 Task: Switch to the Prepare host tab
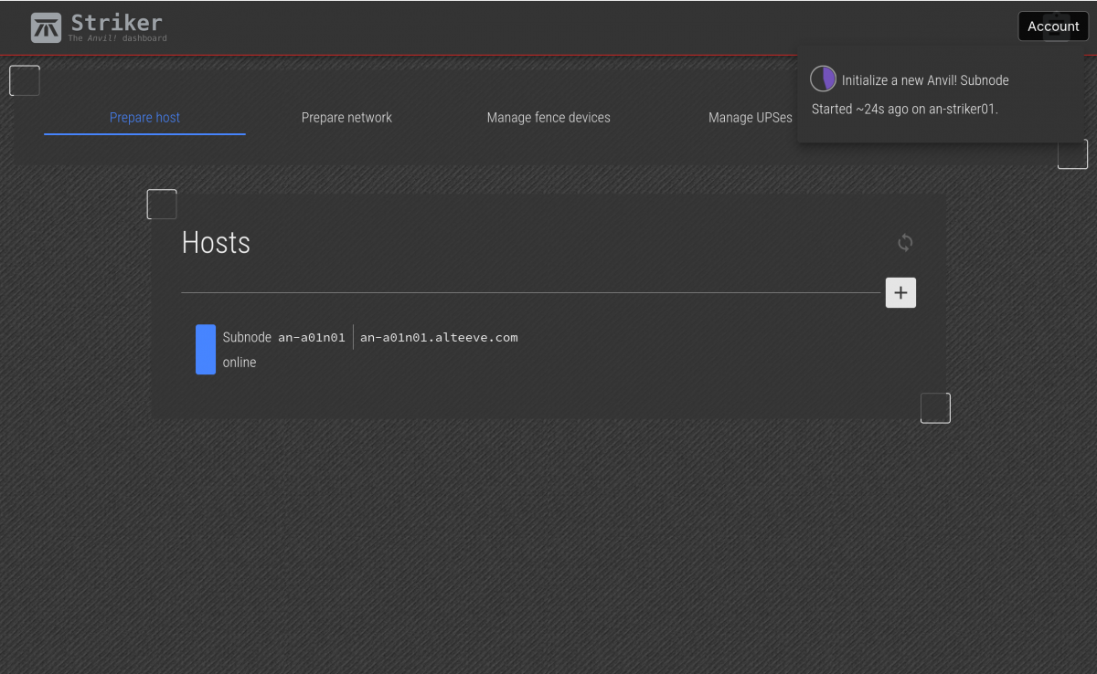[x=144, y=118]
